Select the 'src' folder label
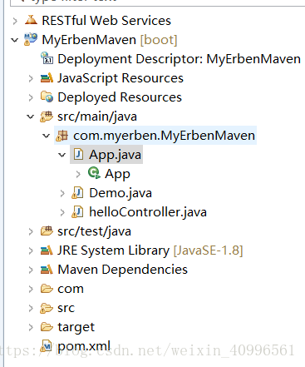The image size is (305, 367). tap(66, 308)
